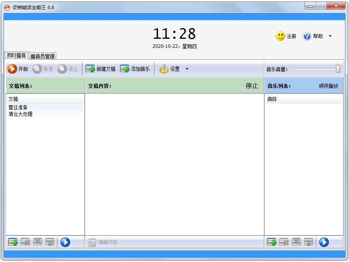
Task: Play music with the blue play icon under 音乐列表
Action: [x=324, y=242]
